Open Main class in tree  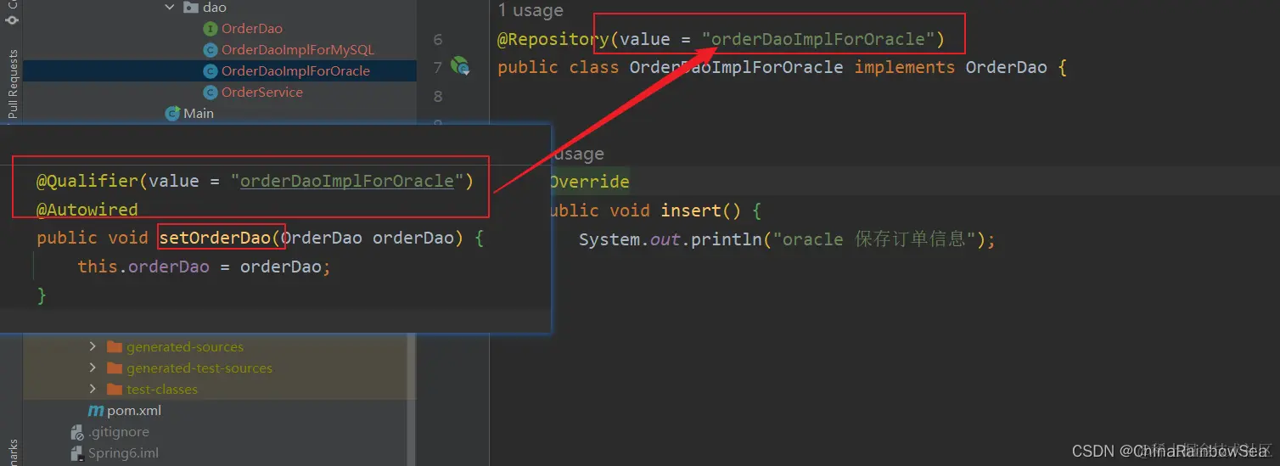199,114
